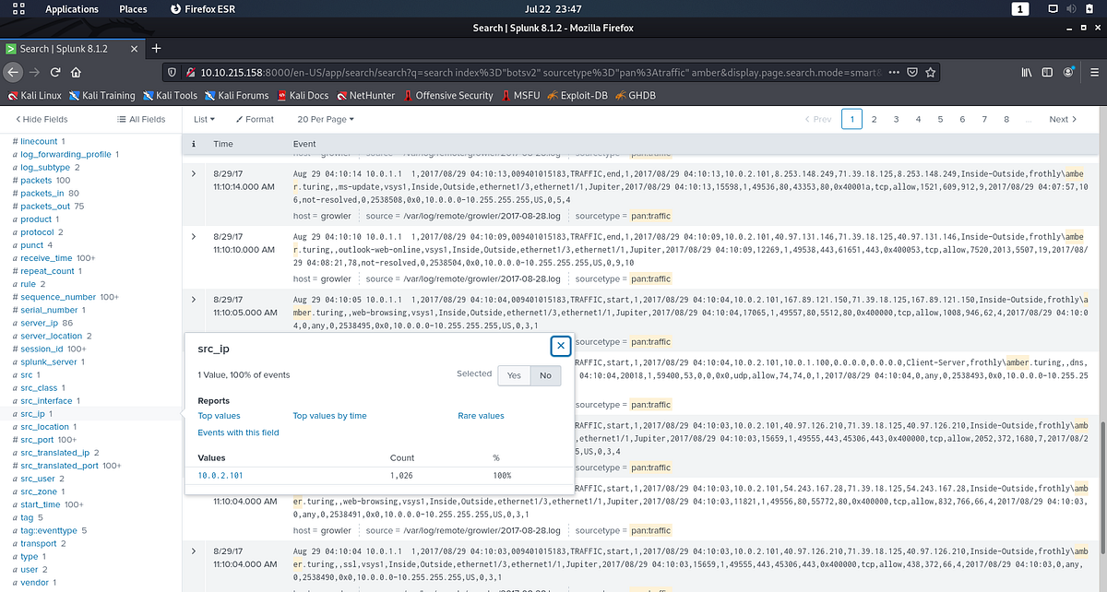This screenshot has width=1107, height=592.
Task: Bookmark this page with the star icon
Action: (x=929, y=72)
